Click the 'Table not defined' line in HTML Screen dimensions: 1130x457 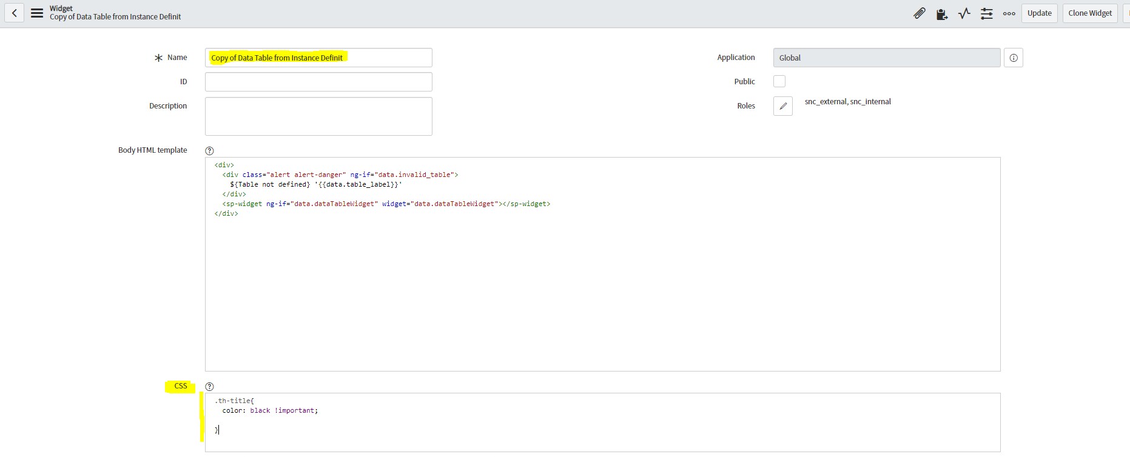coord(316,184)
